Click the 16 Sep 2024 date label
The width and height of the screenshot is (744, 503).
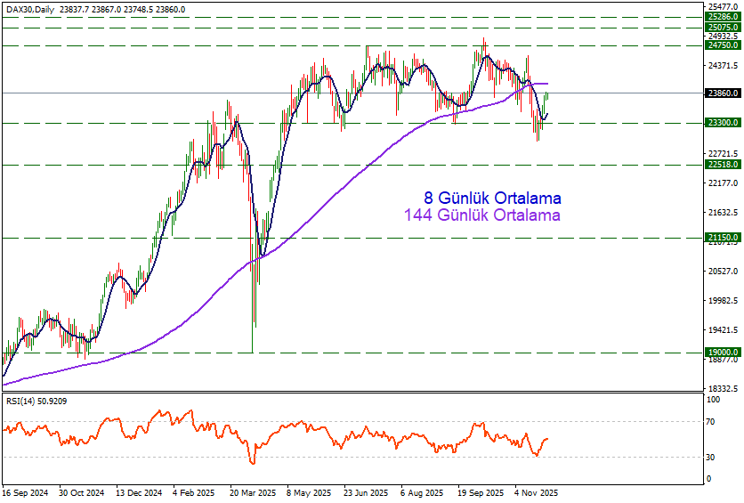coord(23,492)
